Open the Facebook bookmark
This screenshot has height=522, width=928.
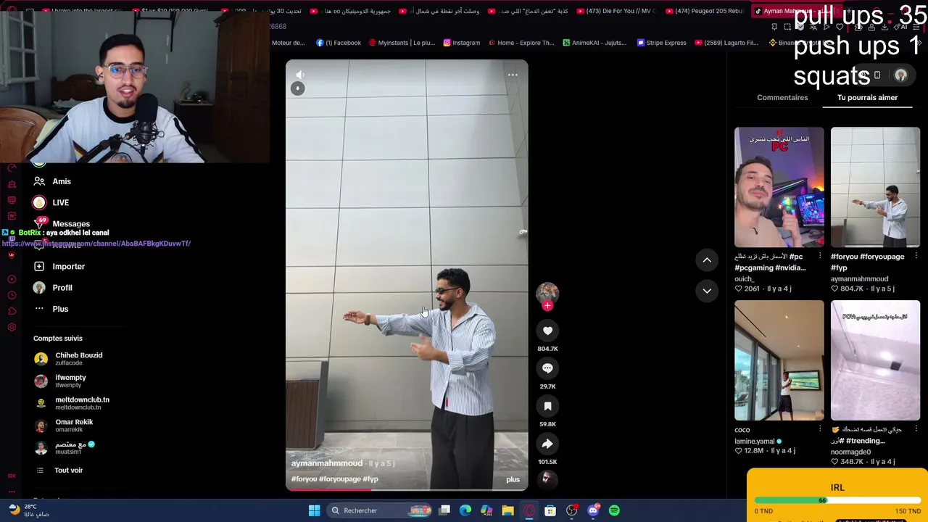click(x=338, y=43)
